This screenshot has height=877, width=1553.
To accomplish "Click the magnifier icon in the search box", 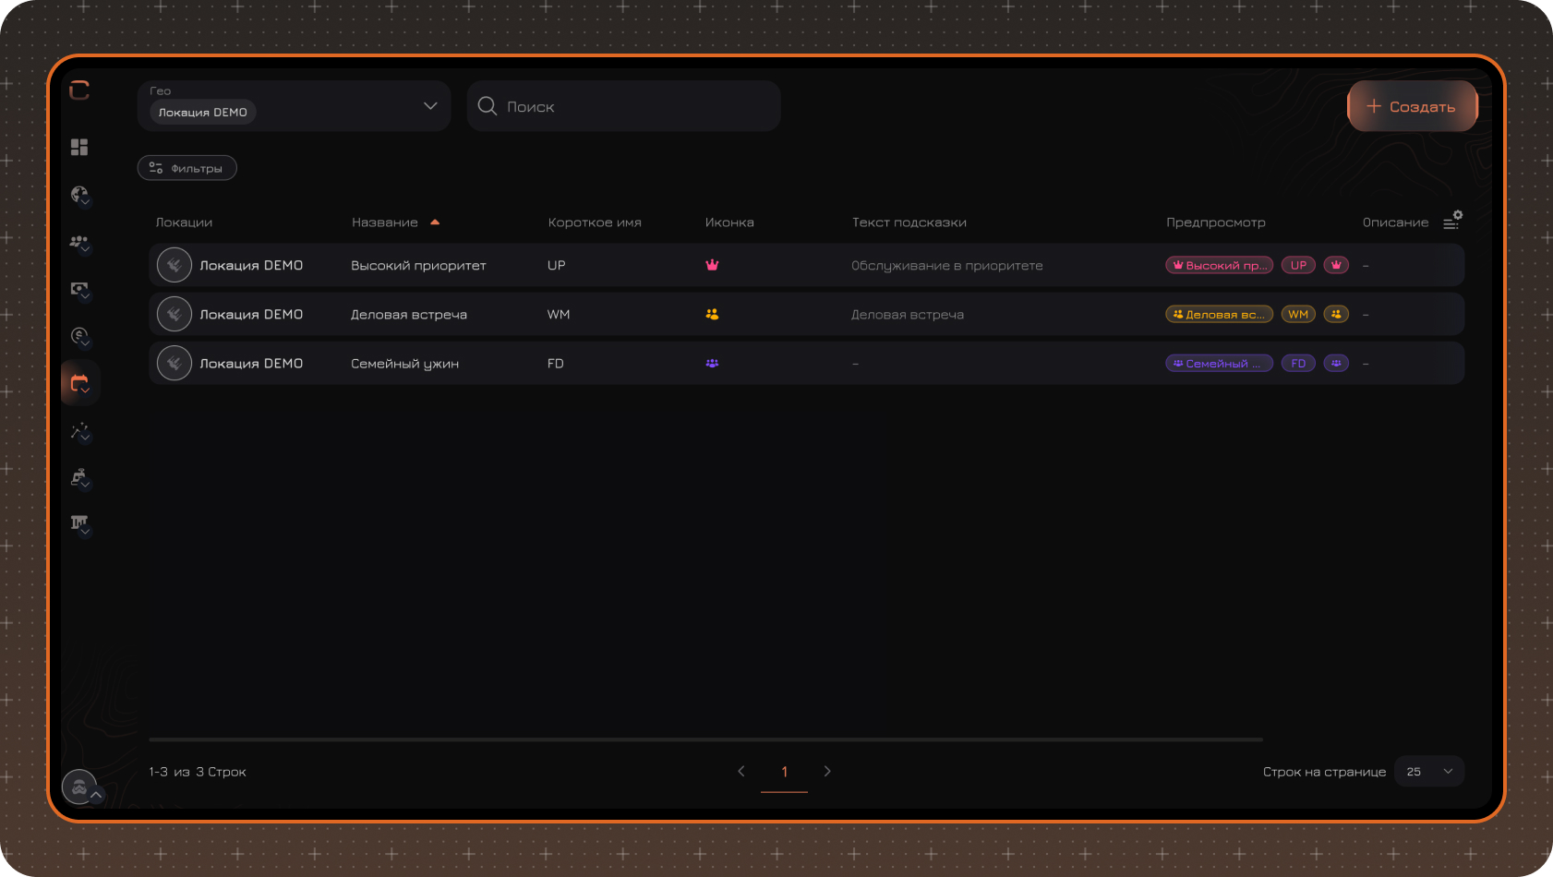I will pos(488,106).
